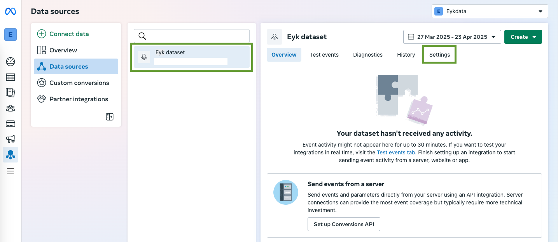This screenshot has width=558, height=242.
Task: Click the Eyk dataset header icon
Action: (275, 37)
